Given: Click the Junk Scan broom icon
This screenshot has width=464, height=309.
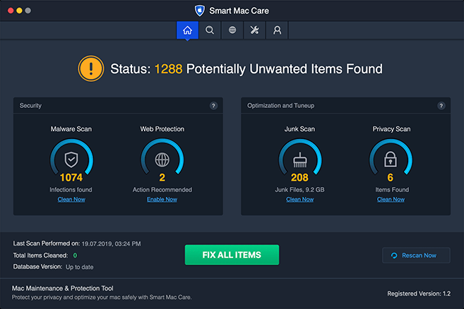Looking at the screenshot, I should tap(299, 158).
